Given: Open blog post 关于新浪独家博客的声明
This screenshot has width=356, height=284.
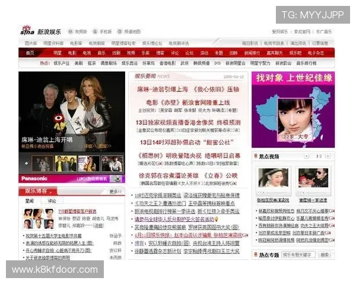Looking at the screenshot, I should point(47,257).
